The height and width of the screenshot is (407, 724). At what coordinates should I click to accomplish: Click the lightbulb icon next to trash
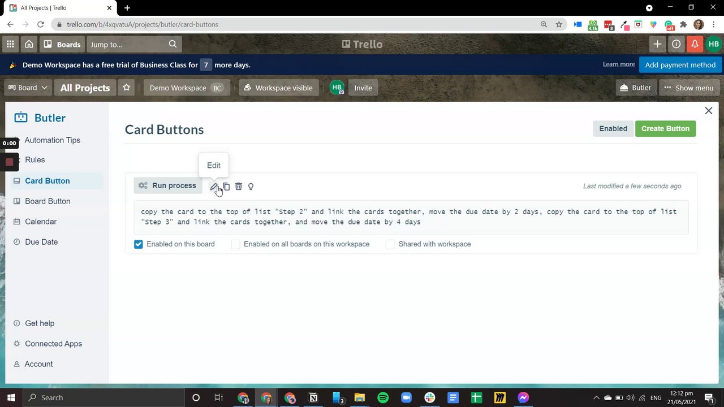251,187
